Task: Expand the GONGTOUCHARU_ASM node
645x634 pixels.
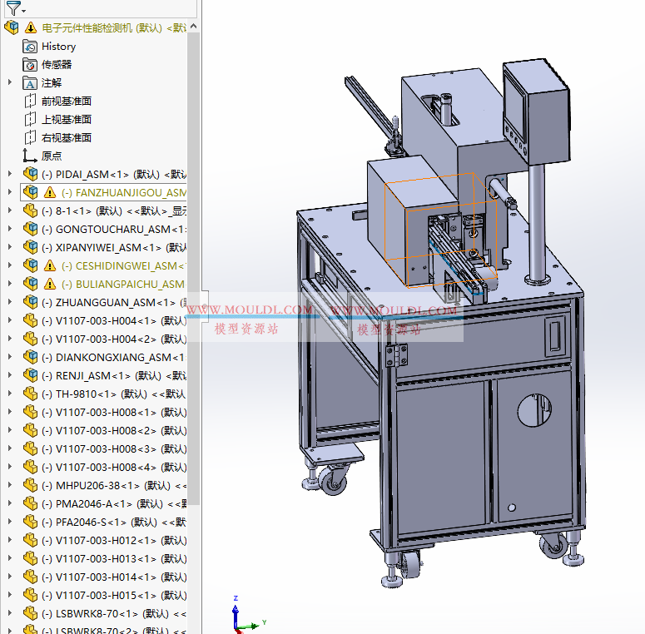Action: tap(10, 229)
